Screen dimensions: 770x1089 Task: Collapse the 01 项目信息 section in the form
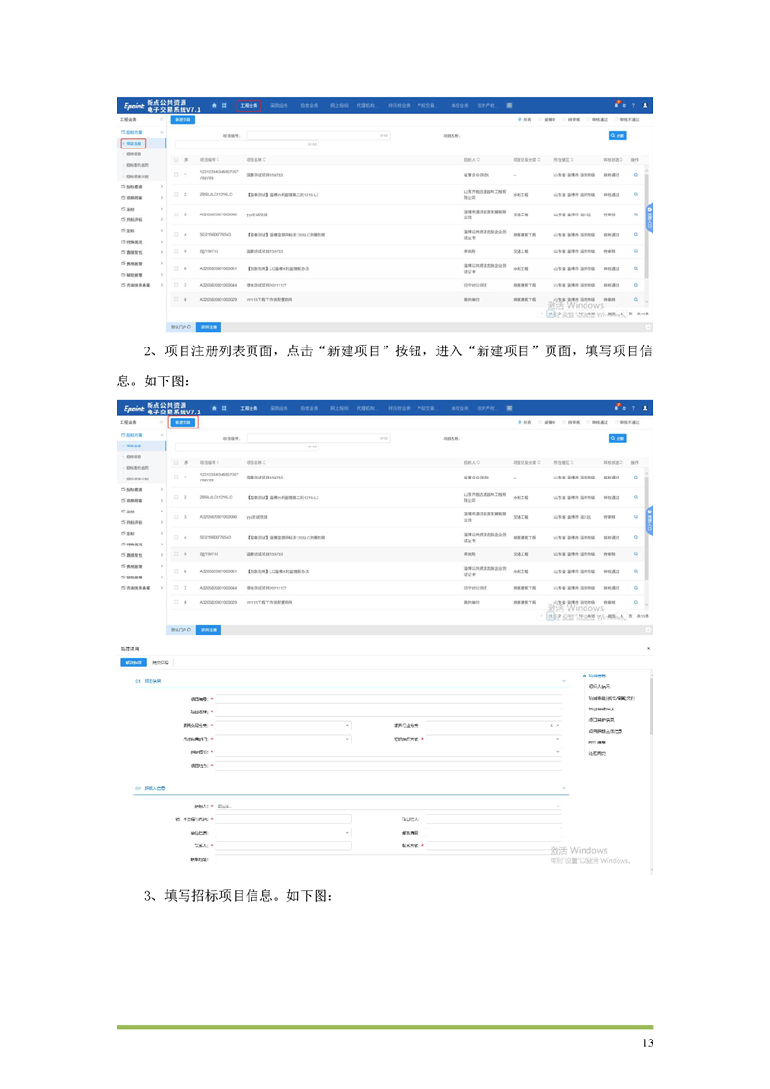coord(564,681)
